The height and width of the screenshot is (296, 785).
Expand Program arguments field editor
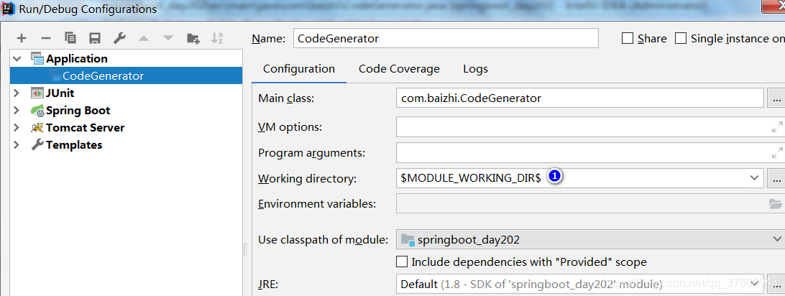pyautogui.click(x=777, y=152)
